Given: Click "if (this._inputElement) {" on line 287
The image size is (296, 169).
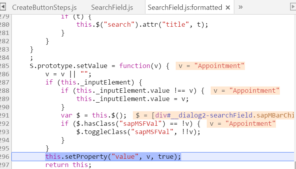Looking at the screenshot, I should point(94,83).
